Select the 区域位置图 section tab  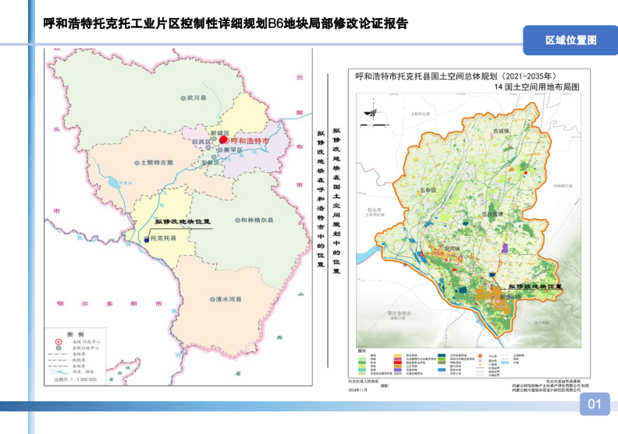(x=570, y=41)
